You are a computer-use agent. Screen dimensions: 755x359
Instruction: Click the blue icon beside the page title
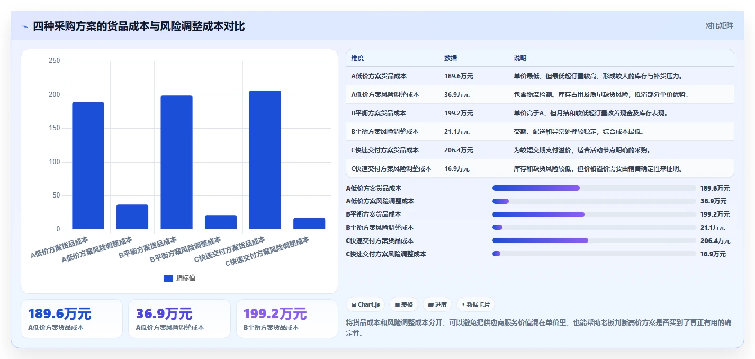pyautogui.click(x=25, y=26)
